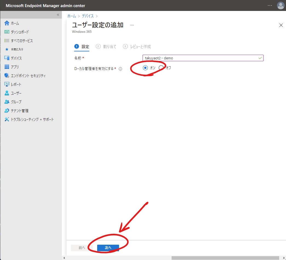Click the 次へ button
This screenshot has width=286, height=260.
[108, 248]
